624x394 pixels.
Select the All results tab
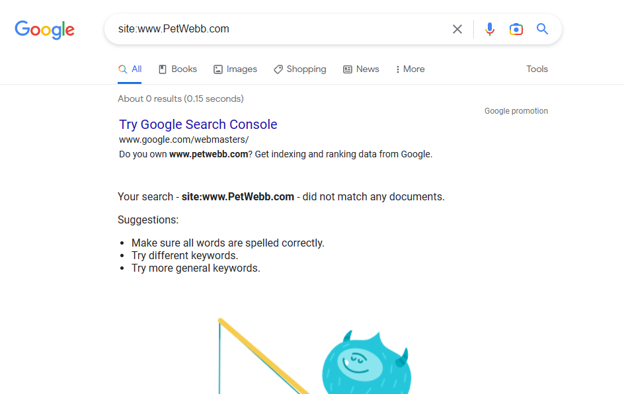click(130, 69)
